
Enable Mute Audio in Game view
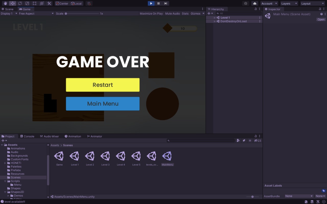click(172, 14)
